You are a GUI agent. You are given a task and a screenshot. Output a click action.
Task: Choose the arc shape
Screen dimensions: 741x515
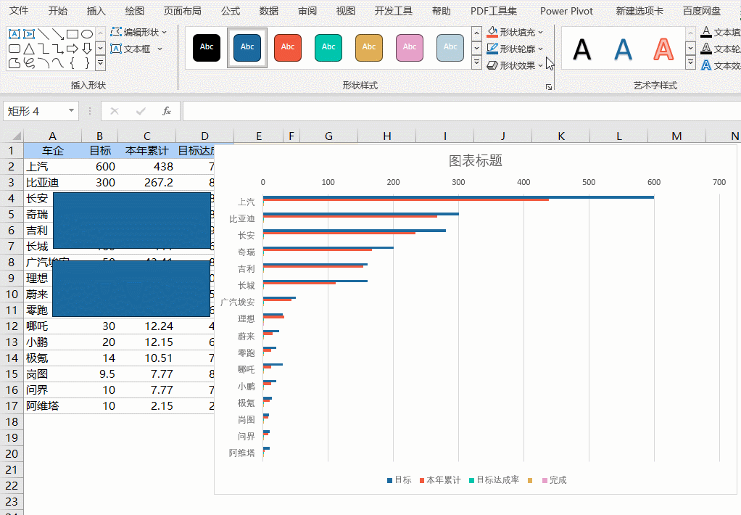coord(44,62)
